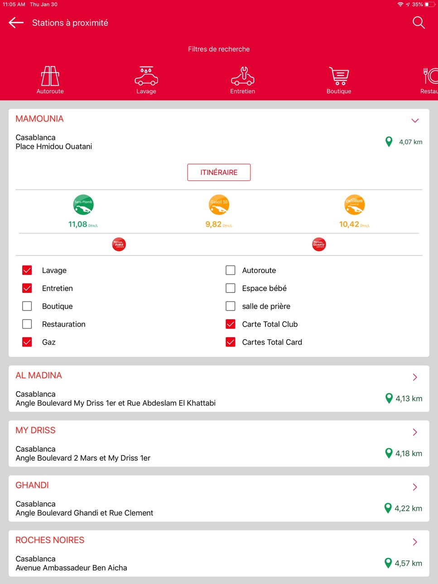The image size is (438, 584).
Task: Select the Autoroute filter icon
Action: coord(50,76)
